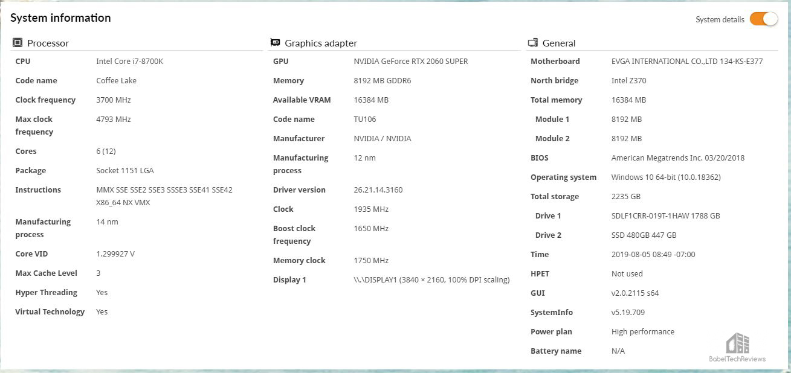Click the 'System details' label text

tap(720, 19)
